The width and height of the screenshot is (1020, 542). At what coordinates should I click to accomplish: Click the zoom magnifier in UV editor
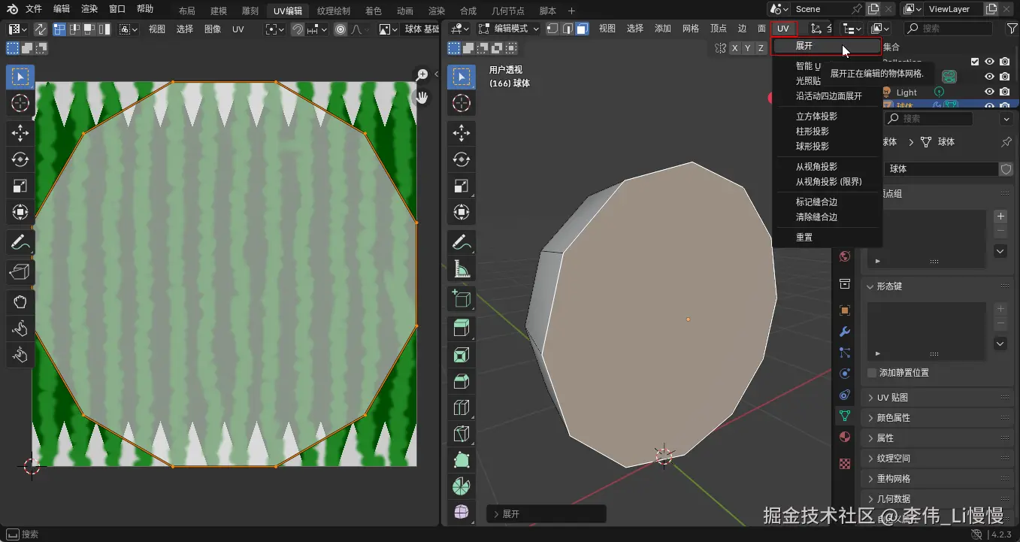coord(422,74)
